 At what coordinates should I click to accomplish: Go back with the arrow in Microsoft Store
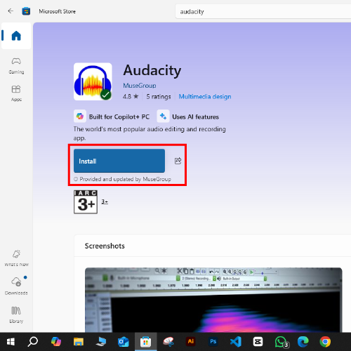coord(11,11)
